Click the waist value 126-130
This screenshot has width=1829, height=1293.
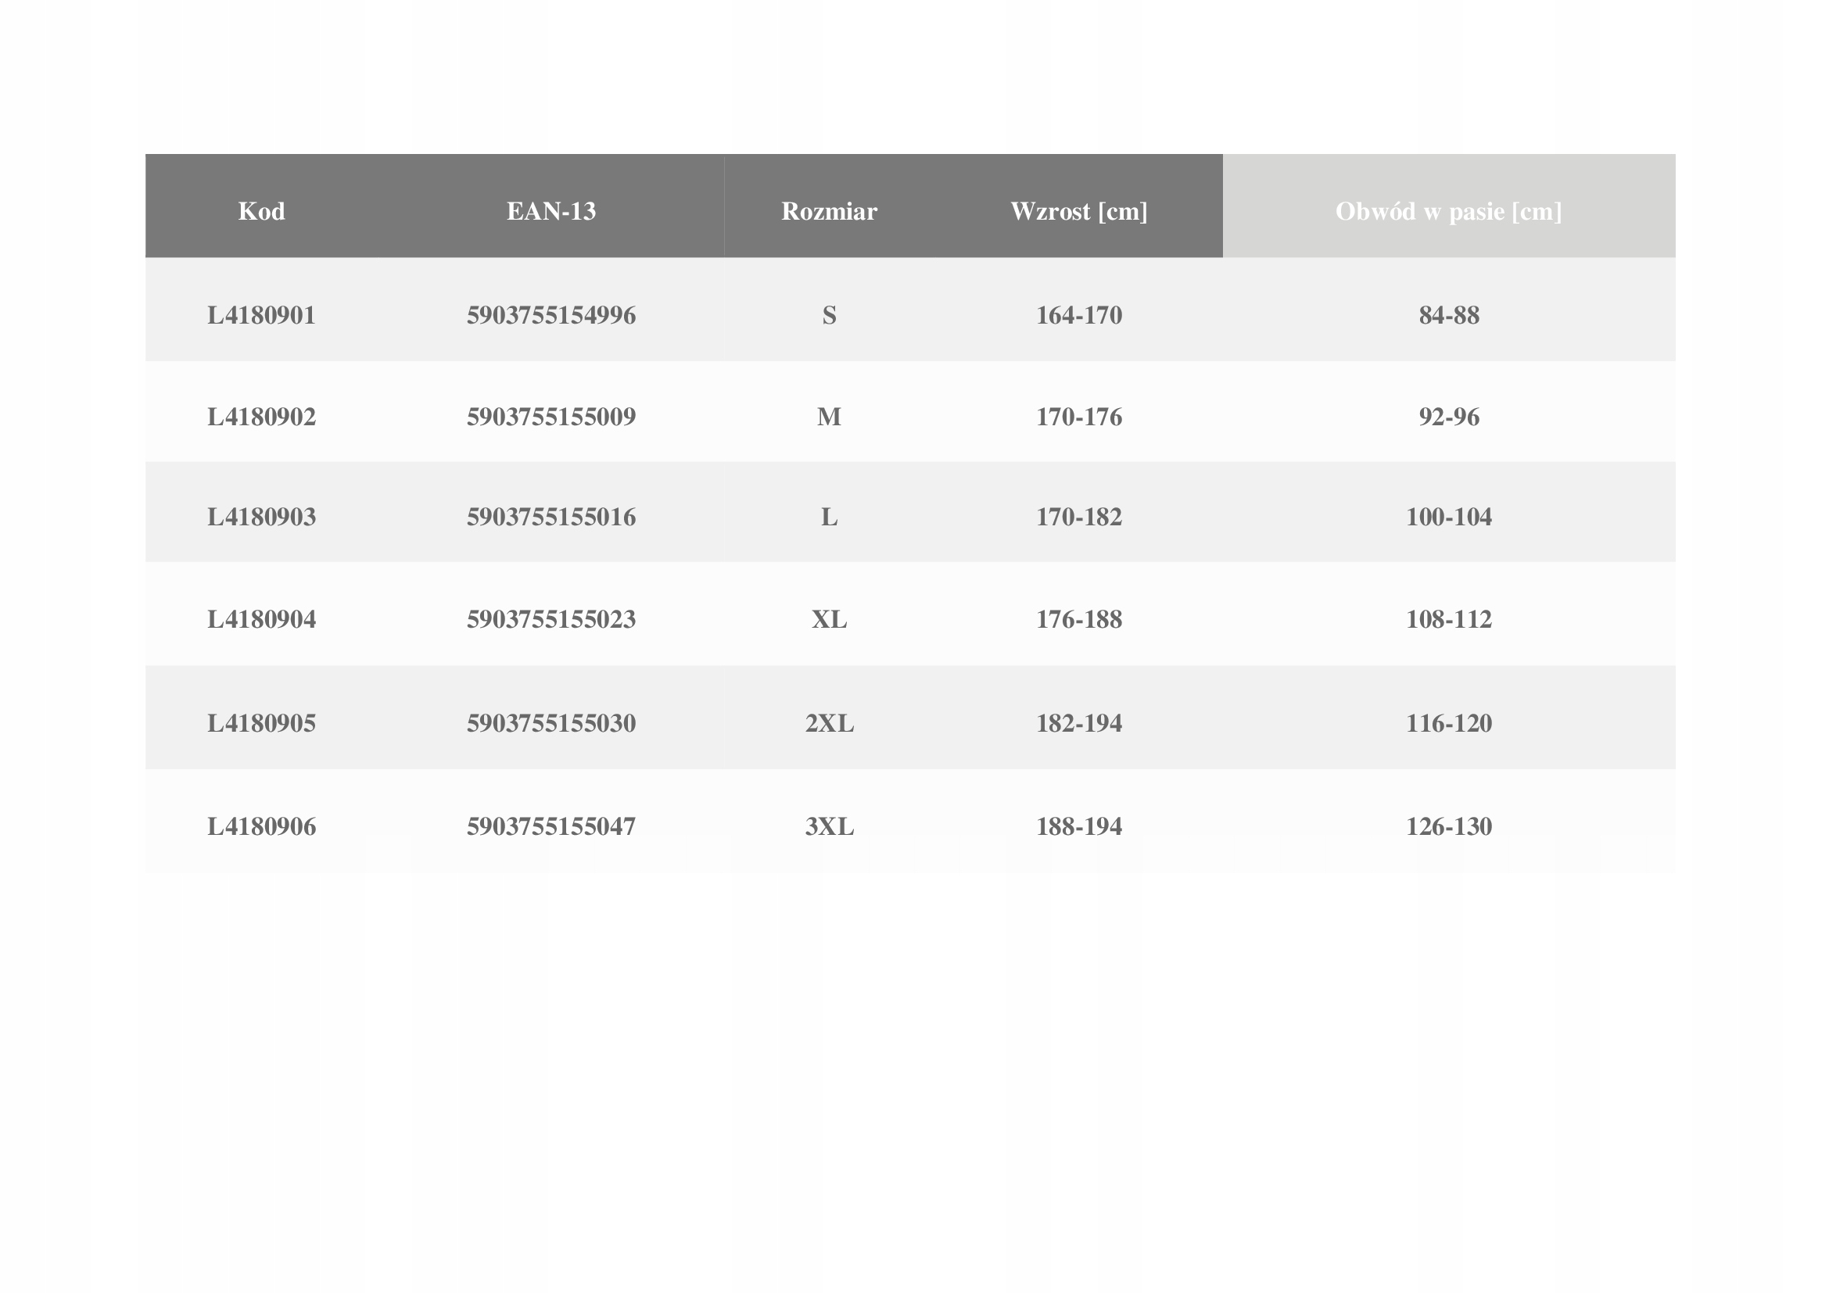[1448, 826]
